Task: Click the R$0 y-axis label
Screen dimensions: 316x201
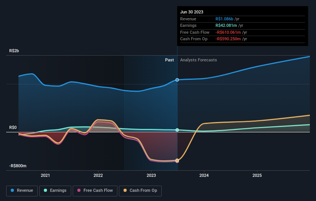Action: (x=13, y=127)
